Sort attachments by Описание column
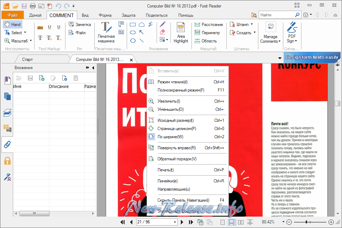The width and height of the screenshot is (342, 228). pyautogui.click(x=67, y=87)
